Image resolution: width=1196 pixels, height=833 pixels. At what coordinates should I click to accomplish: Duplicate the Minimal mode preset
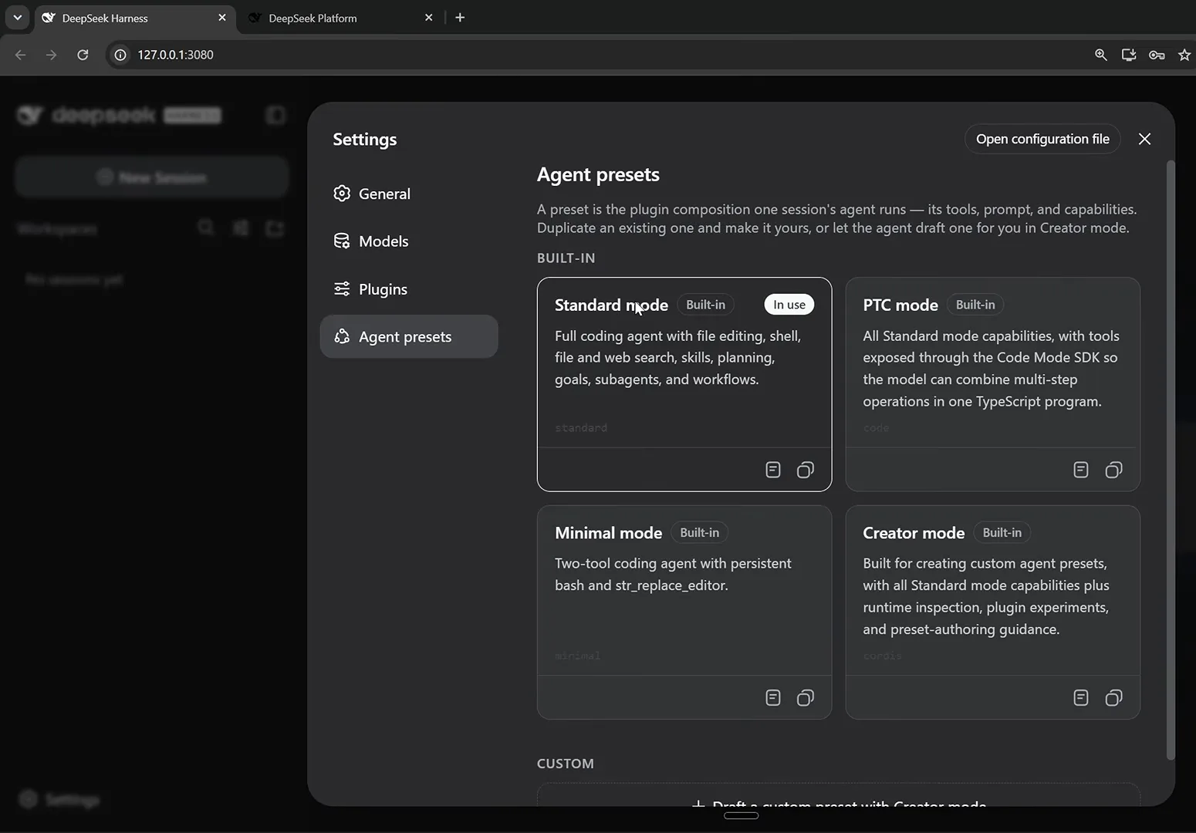pyautogui.click(x=806, y=698)
